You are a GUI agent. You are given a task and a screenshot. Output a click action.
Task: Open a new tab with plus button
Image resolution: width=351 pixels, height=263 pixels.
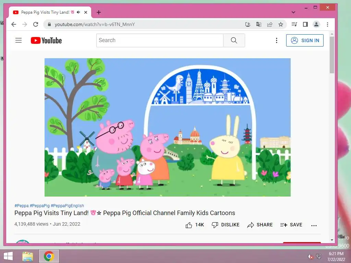(99, 12)
